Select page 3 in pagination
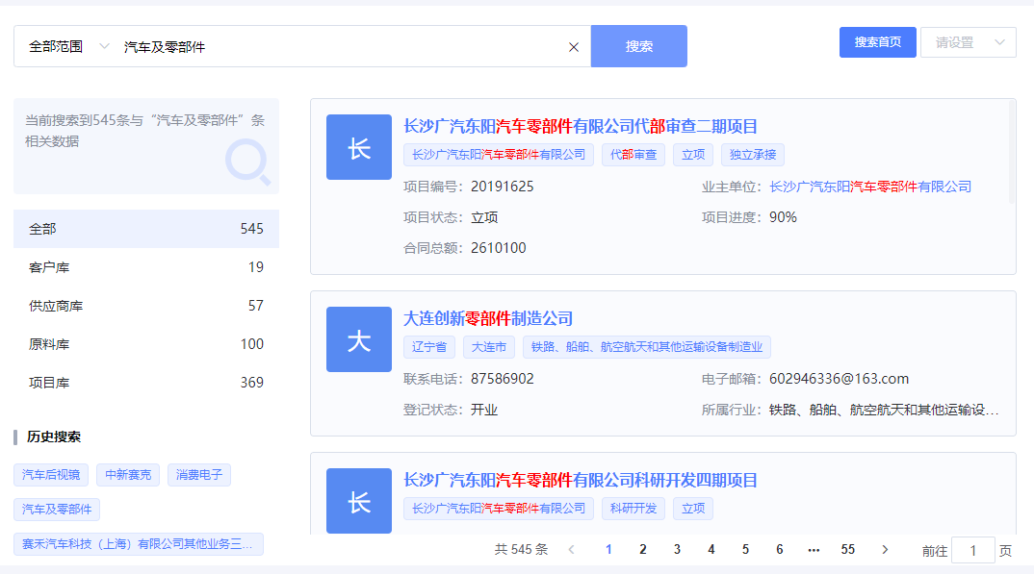 click(x=677, y=550)
